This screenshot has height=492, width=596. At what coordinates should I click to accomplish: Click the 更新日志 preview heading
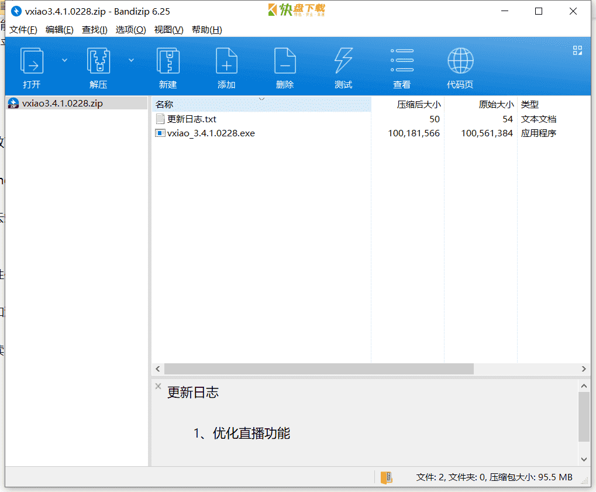pos(193,393)
